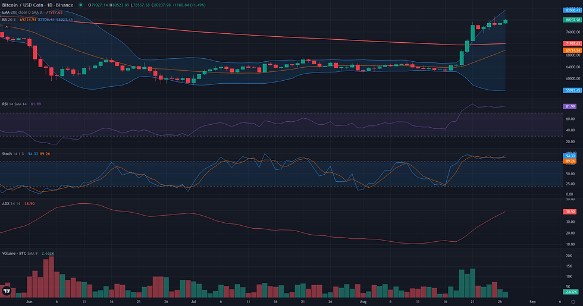Image resolution: width=583 pixels, height=306 pixels.
Task: Click the 20K volume axis label
Action: pyautogui.click(x=569, y=256)
